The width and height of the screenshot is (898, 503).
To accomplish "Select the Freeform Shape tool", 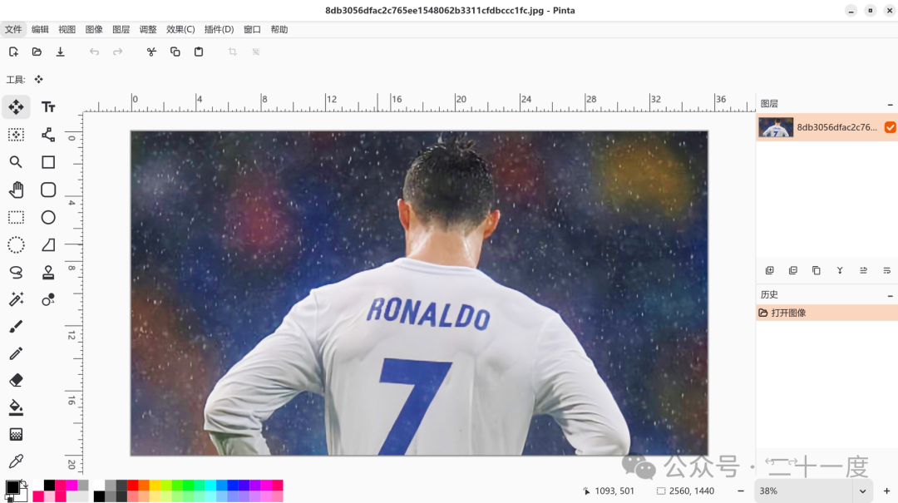I will point(48,244).
